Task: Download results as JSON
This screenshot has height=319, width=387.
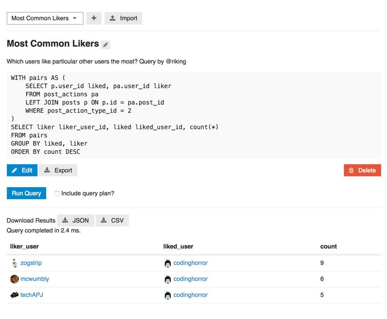Action: (x=75, y=220)
